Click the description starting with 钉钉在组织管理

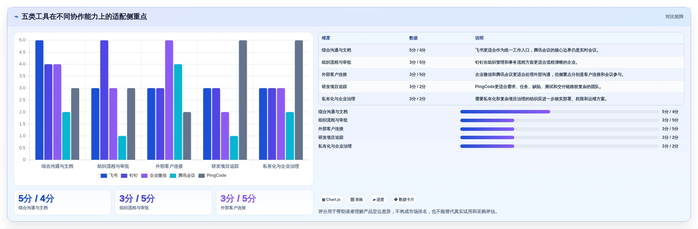pos(526,63)
